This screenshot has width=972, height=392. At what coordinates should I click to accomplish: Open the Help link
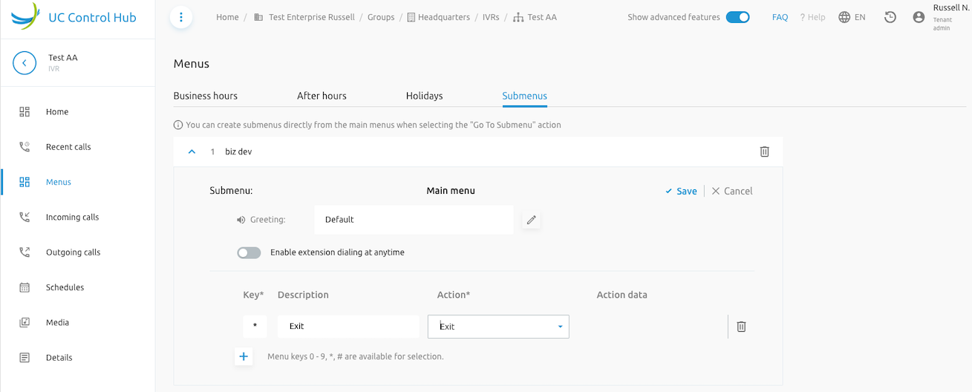pyautogui.click(x=812, y=17)
